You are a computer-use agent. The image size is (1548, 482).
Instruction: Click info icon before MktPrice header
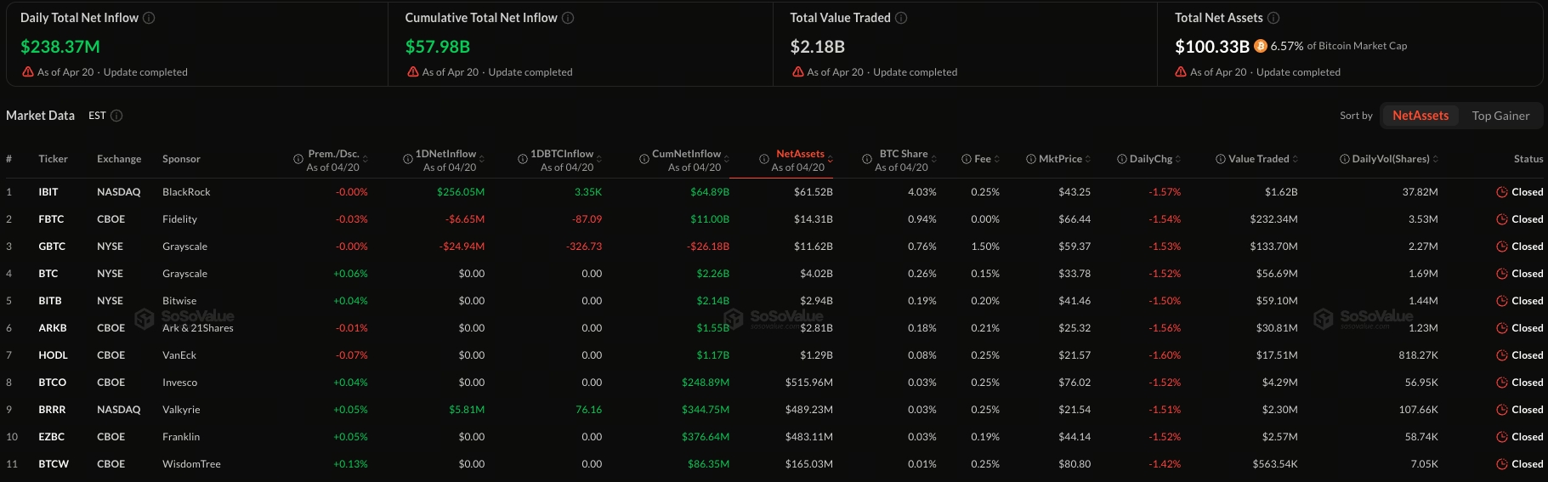point(1031,159)
